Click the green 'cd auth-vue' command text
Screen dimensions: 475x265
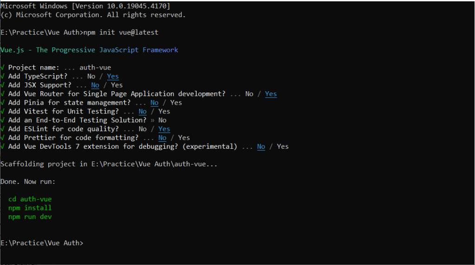pos(30,199)
